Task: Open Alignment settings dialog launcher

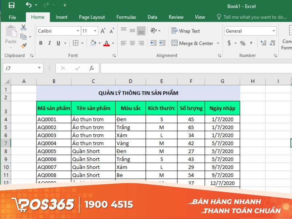Action: (x=220, y=55)
